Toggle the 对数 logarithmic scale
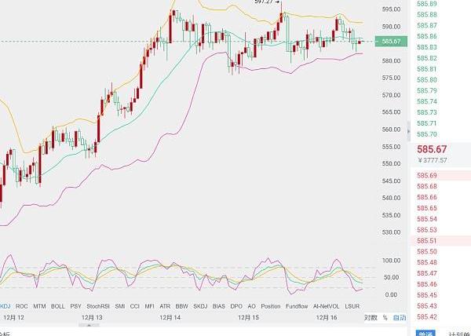The width and height of the screenshot is (471, 336). [x=371, y=317]
